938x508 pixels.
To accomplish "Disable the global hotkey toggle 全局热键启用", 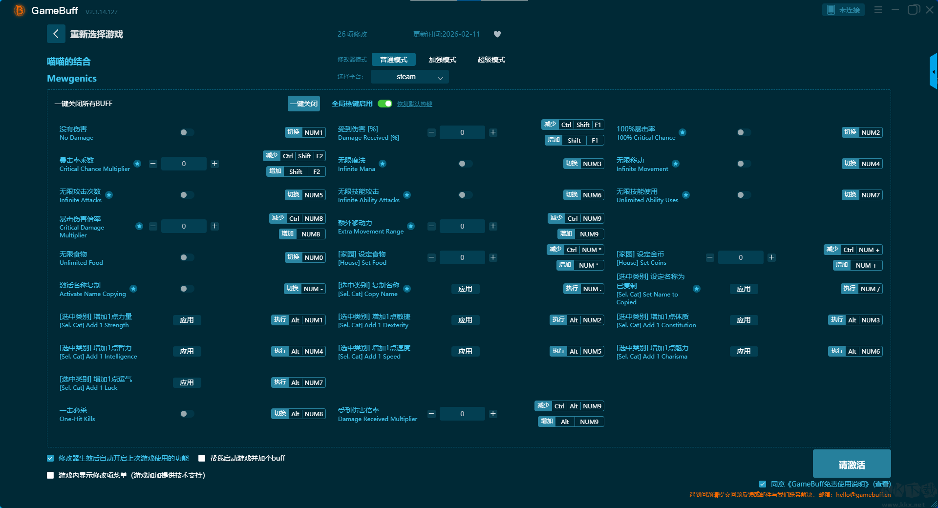I will (x=385, y=104).
